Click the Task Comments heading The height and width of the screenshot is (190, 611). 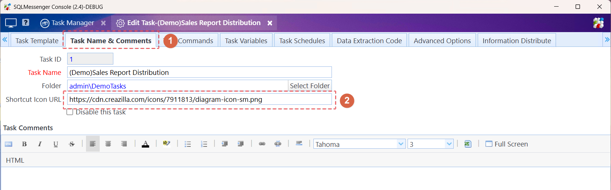tap(28, 128)
